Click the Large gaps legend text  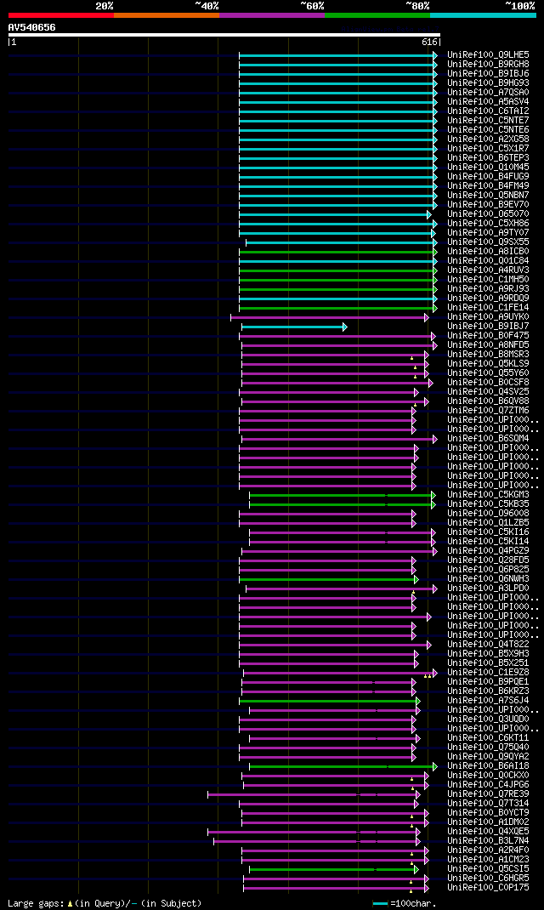(105, 903)
